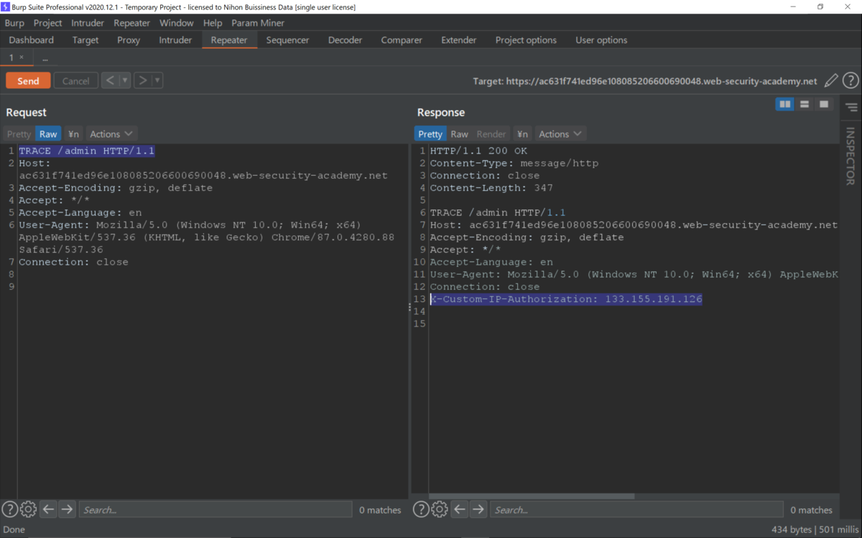Go to next Response search match
The width and height of the screenshot is (862, 538).
tap(478, 509)
